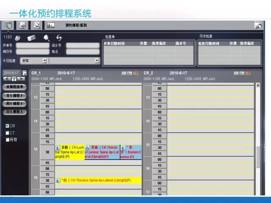Switch to 月(排程) month view
271x203 pixels.
[x=15, y=96]
